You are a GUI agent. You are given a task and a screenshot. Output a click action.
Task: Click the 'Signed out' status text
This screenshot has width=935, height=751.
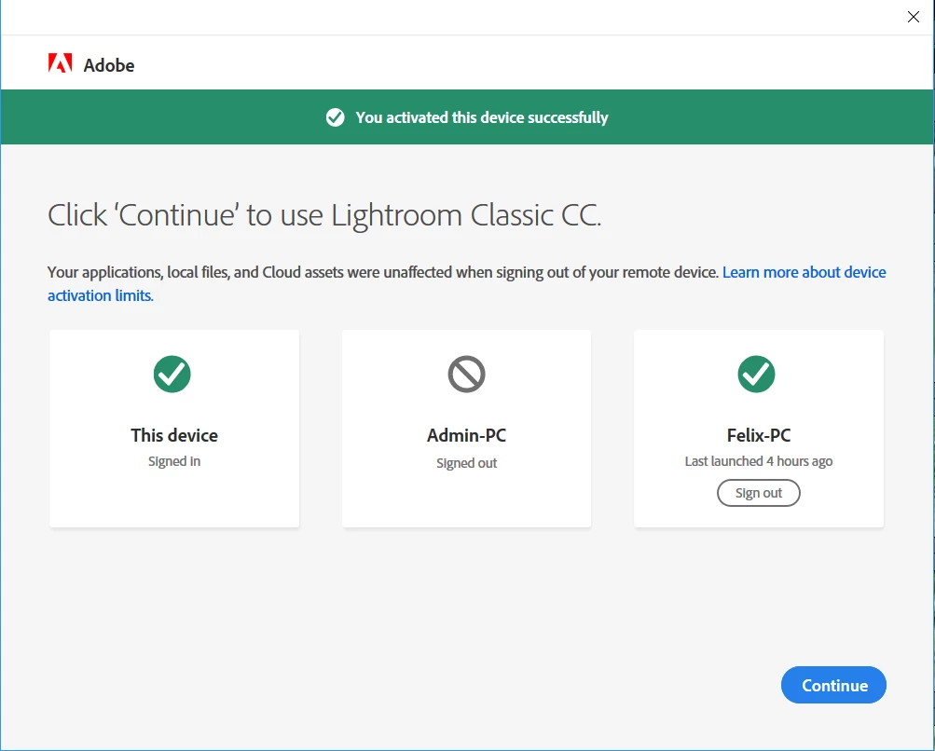(x=466, y=463)
